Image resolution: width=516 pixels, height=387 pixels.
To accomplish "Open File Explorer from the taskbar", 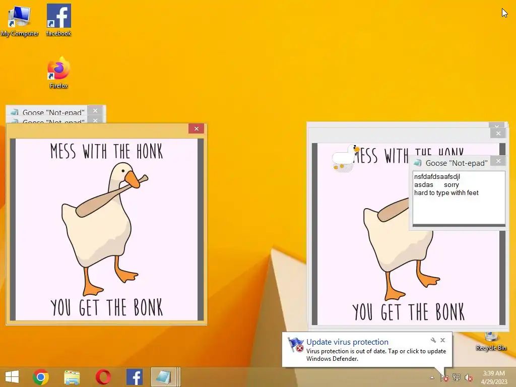I will tap(72, 377).
